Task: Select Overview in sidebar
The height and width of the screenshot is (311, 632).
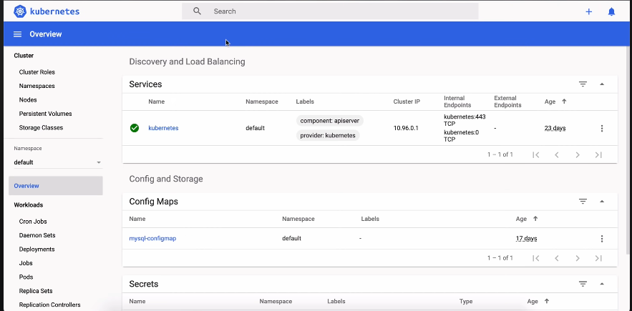Action: pos(56,186)
